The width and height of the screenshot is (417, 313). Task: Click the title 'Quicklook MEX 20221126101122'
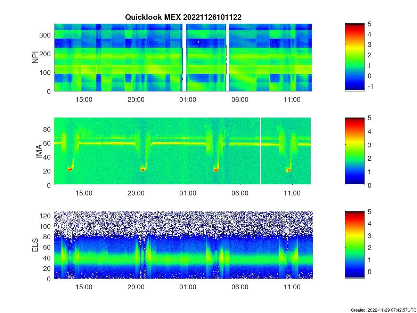tap(183, 17)
